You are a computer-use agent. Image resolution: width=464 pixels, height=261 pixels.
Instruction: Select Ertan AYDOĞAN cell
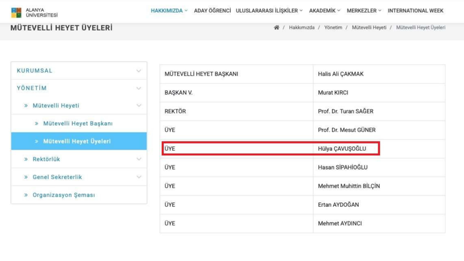(379, 205)
